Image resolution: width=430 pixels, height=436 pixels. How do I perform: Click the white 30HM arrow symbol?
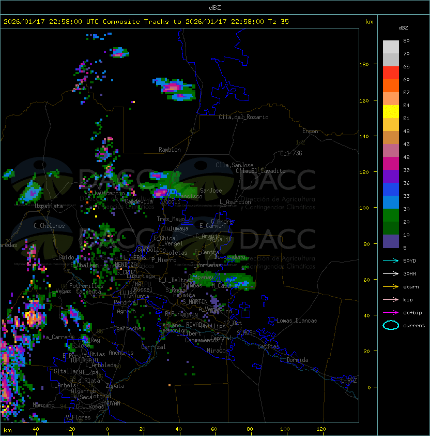click(391, 273)
